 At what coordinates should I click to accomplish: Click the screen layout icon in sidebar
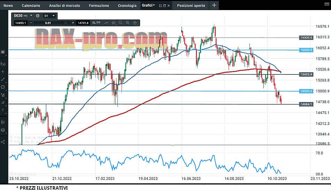pyautogui.click(x=3, y=52)
